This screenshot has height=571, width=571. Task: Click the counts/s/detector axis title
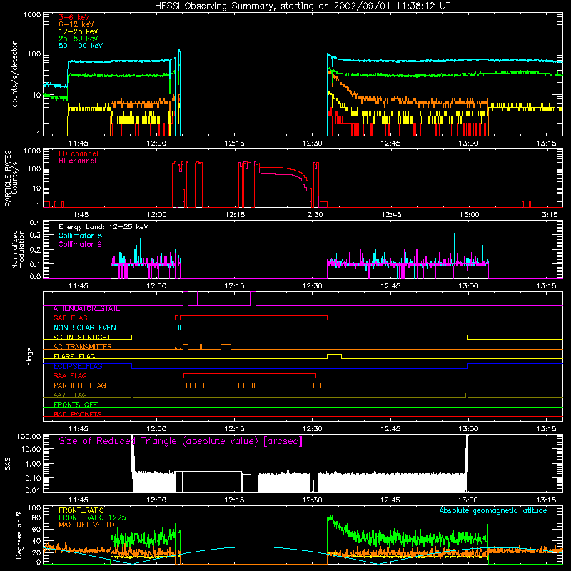(15, 74)
